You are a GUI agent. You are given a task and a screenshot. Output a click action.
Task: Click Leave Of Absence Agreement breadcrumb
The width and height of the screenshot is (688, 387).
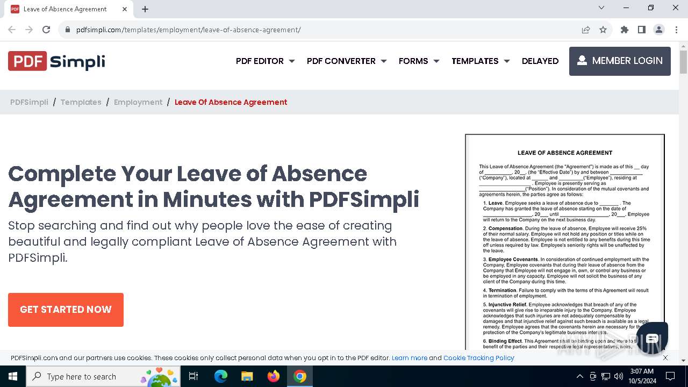231,102
